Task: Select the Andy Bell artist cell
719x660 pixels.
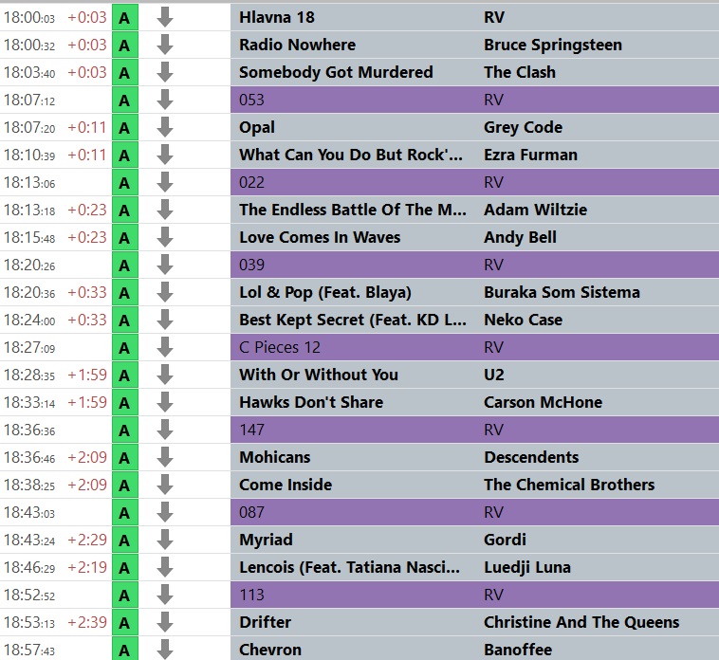Action: point(520,238)
